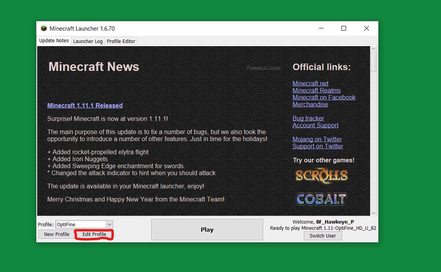Click the Edit Profile button
Image resolution: width=441 pixels, height=272 pixels.
(x=94, y=234)
